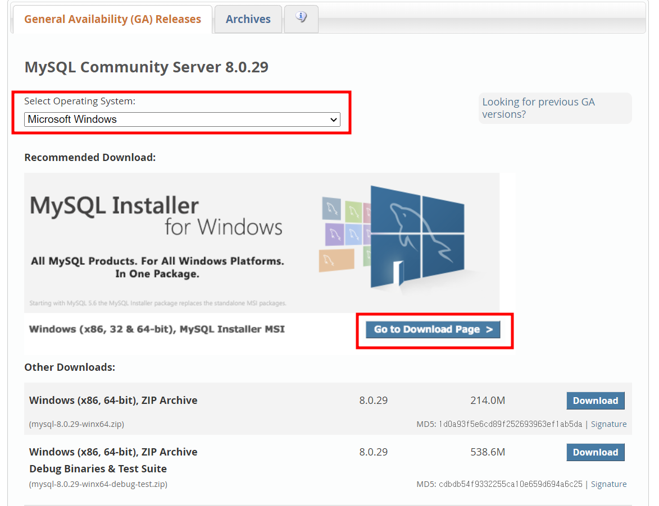Select the text Windows (x86, 32 & 64-bit), MySQL Installer MSI

pos(157,329)
